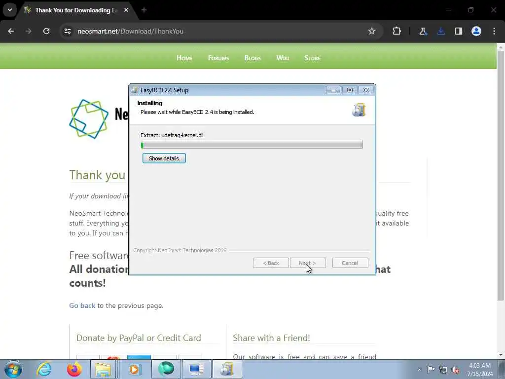Open the Blogs menu item

(252, 58)
